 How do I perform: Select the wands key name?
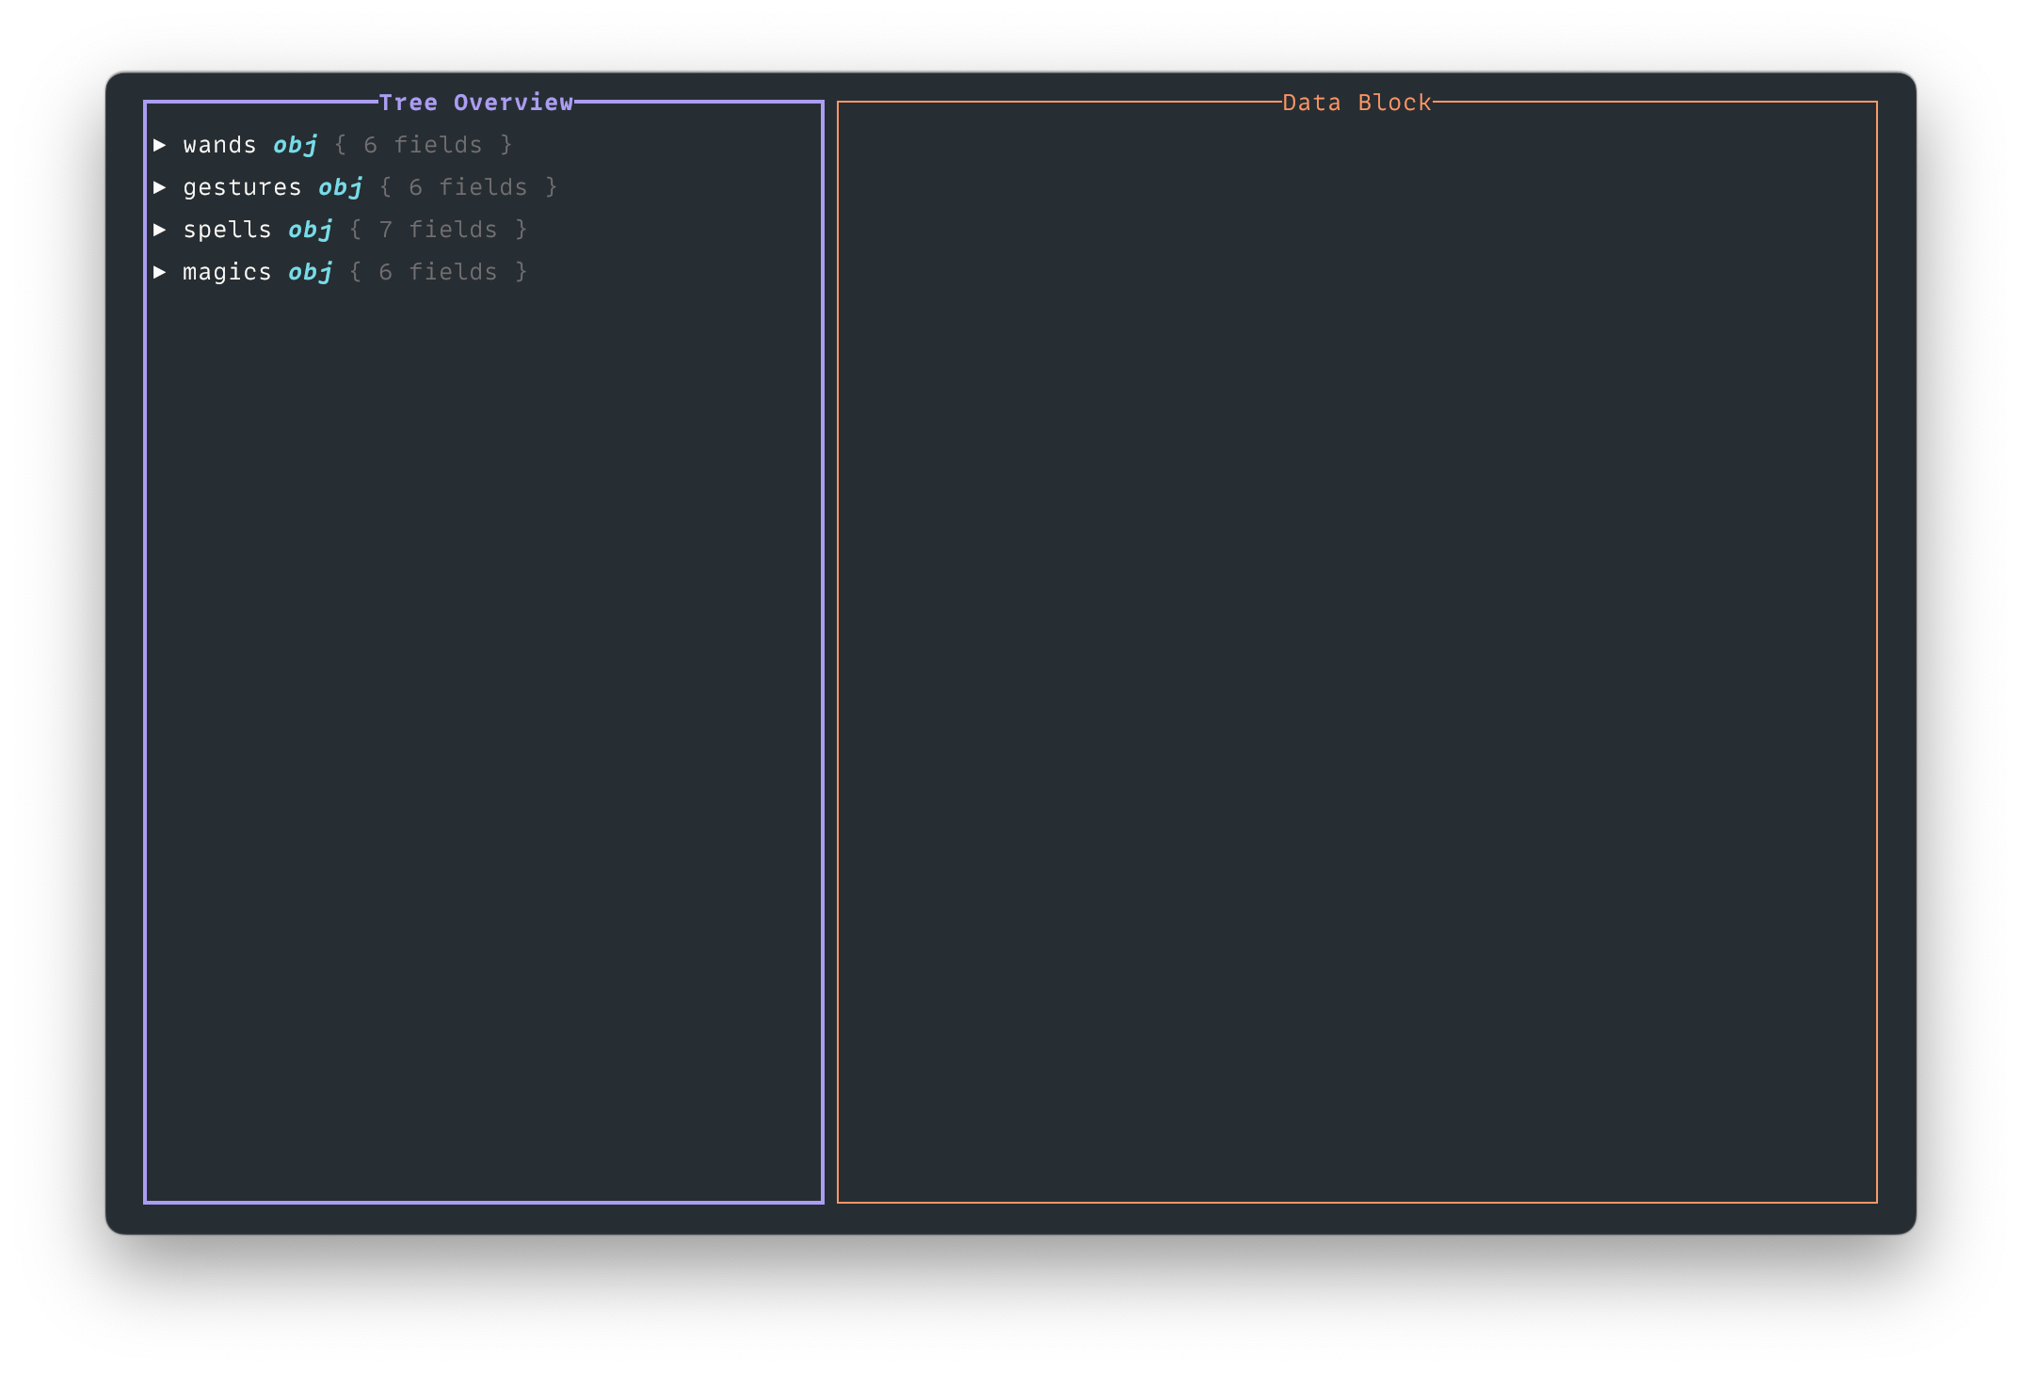pos(219,145)
